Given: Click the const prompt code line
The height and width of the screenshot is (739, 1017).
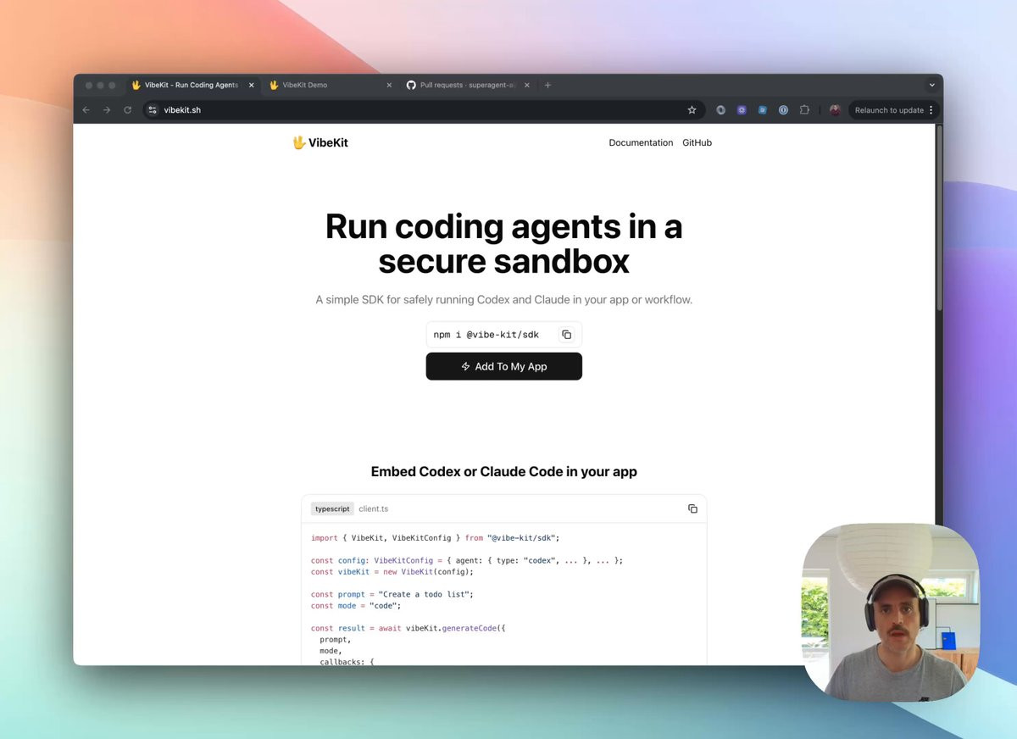Looking at the screenshot, I should [x=392, y=594].
